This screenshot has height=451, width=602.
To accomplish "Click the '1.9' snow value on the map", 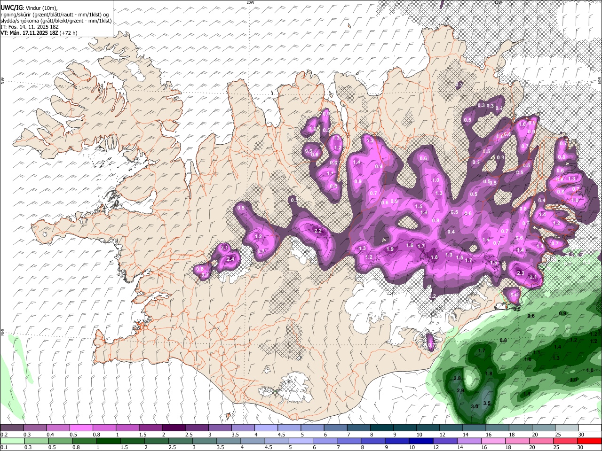I will pyautogui.click(x=390, y=249).
